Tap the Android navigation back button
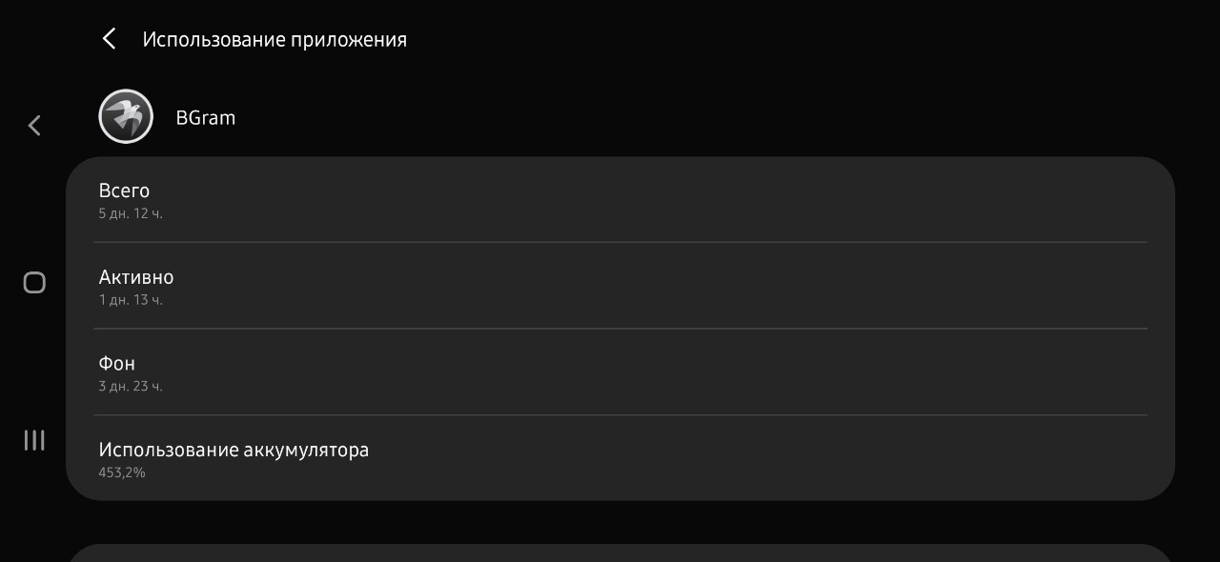Screen dimensions: 1220x562 pos(34,125)
